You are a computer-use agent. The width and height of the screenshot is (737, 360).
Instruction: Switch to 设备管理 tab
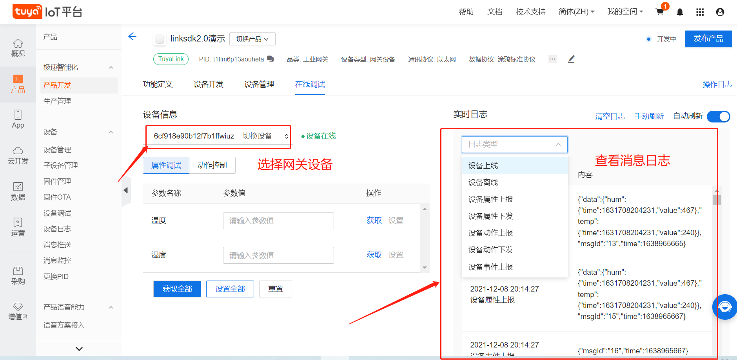coord(259,84)
